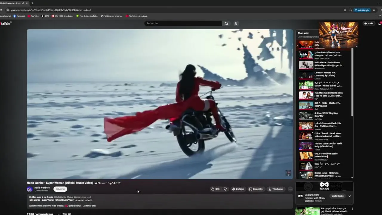Open Facebook bookmark

19,16
